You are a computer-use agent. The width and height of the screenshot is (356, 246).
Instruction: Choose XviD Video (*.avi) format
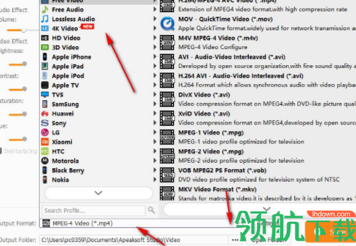tap(258, 118)
